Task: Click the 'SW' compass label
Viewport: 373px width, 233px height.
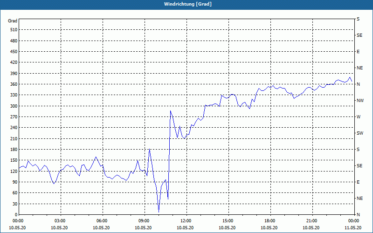Action: point(360,133)
